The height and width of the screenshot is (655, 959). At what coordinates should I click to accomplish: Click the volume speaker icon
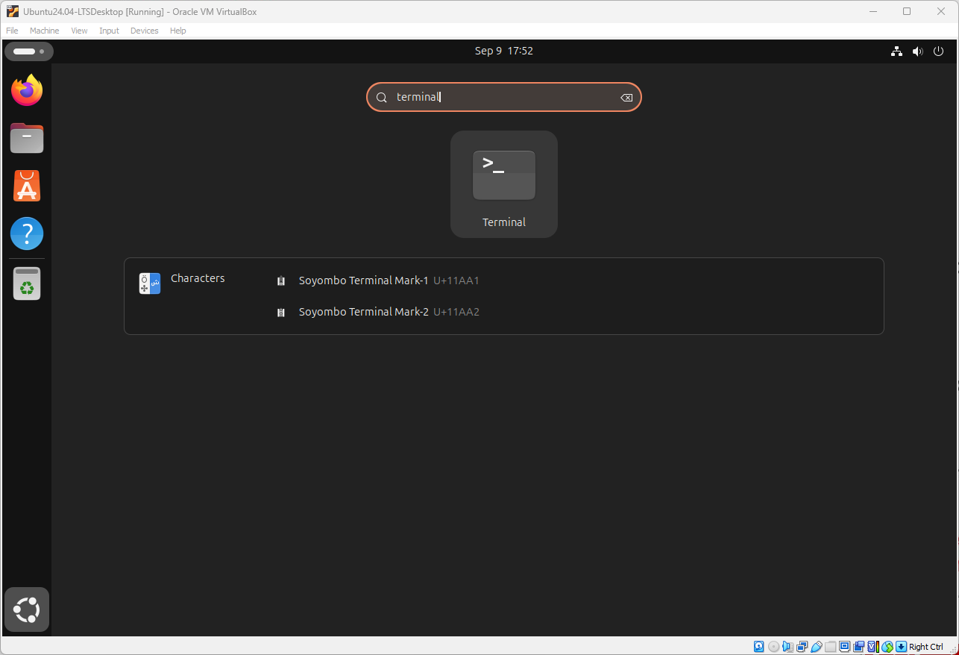click(x=917, y=51)
